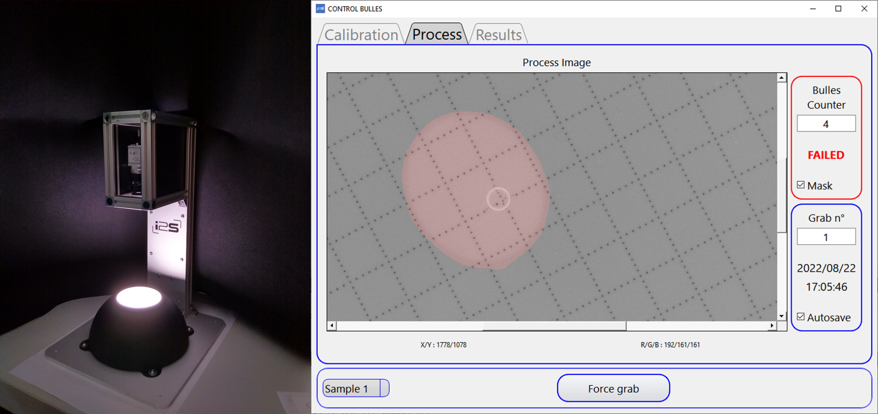Viewport: 878px width, 414px height.
Task: Click the vertical scrollbar thumb
Action: point(781,195)
